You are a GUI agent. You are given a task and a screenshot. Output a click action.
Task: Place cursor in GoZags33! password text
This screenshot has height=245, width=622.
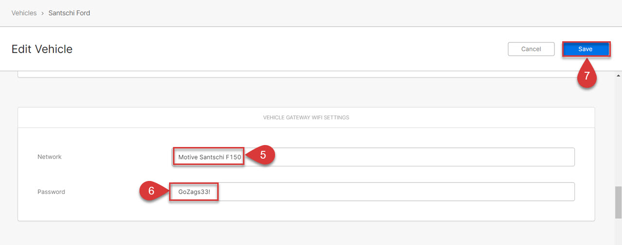point(194,192)
